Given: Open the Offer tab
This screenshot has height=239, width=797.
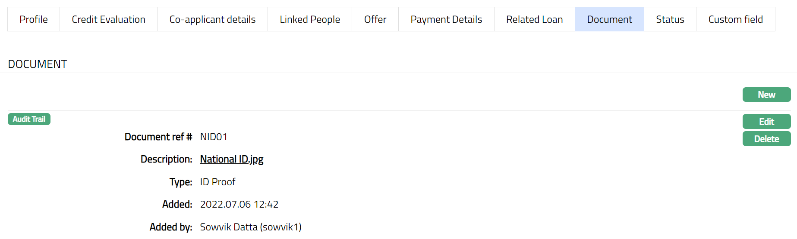Looking at the screenshot, I should 375,19.
